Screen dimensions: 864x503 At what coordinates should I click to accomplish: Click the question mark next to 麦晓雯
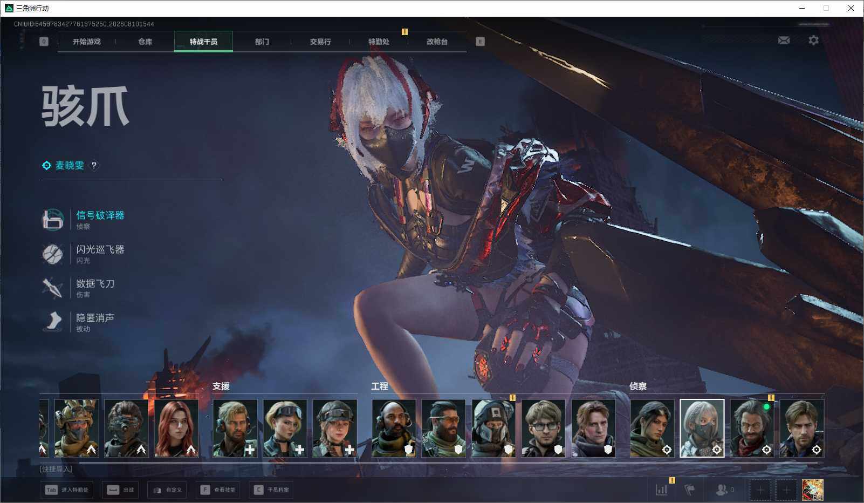click(x=94, y=166)
